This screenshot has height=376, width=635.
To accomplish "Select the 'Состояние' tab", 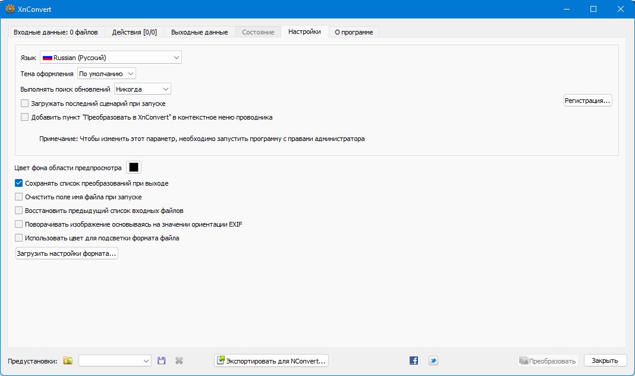I will click(259, 32).
